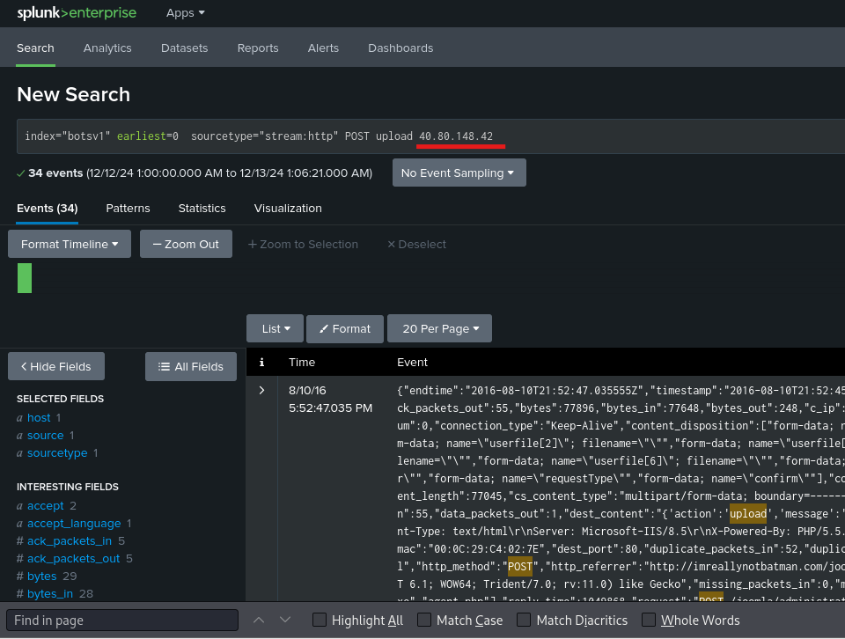Open the Analytics tab
This screenshot has width=845, height=639.
tap(107, 48)
